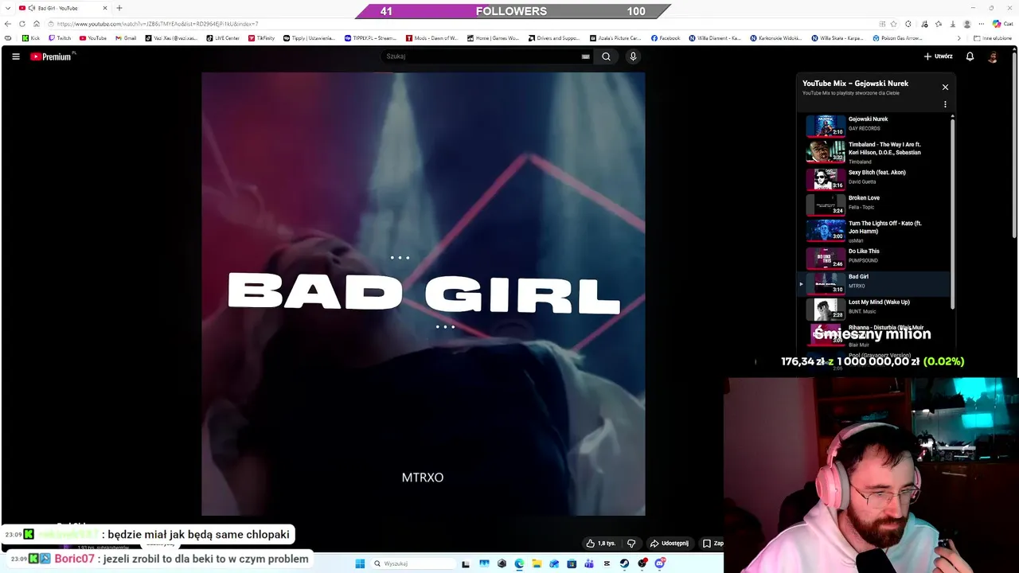This screenshot has width=1019, height=573.
Task: Open browser profile icon
Action: click(x=967, y=24)
